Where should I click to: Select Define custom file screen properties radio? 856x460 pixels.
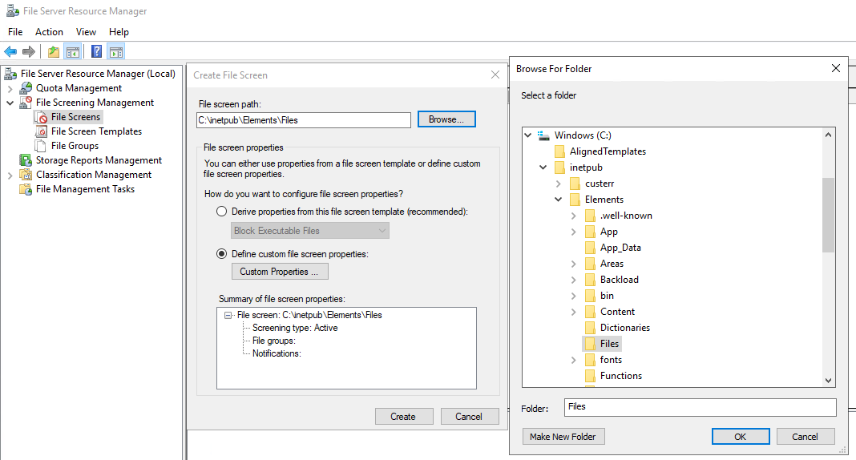[222, 254]
